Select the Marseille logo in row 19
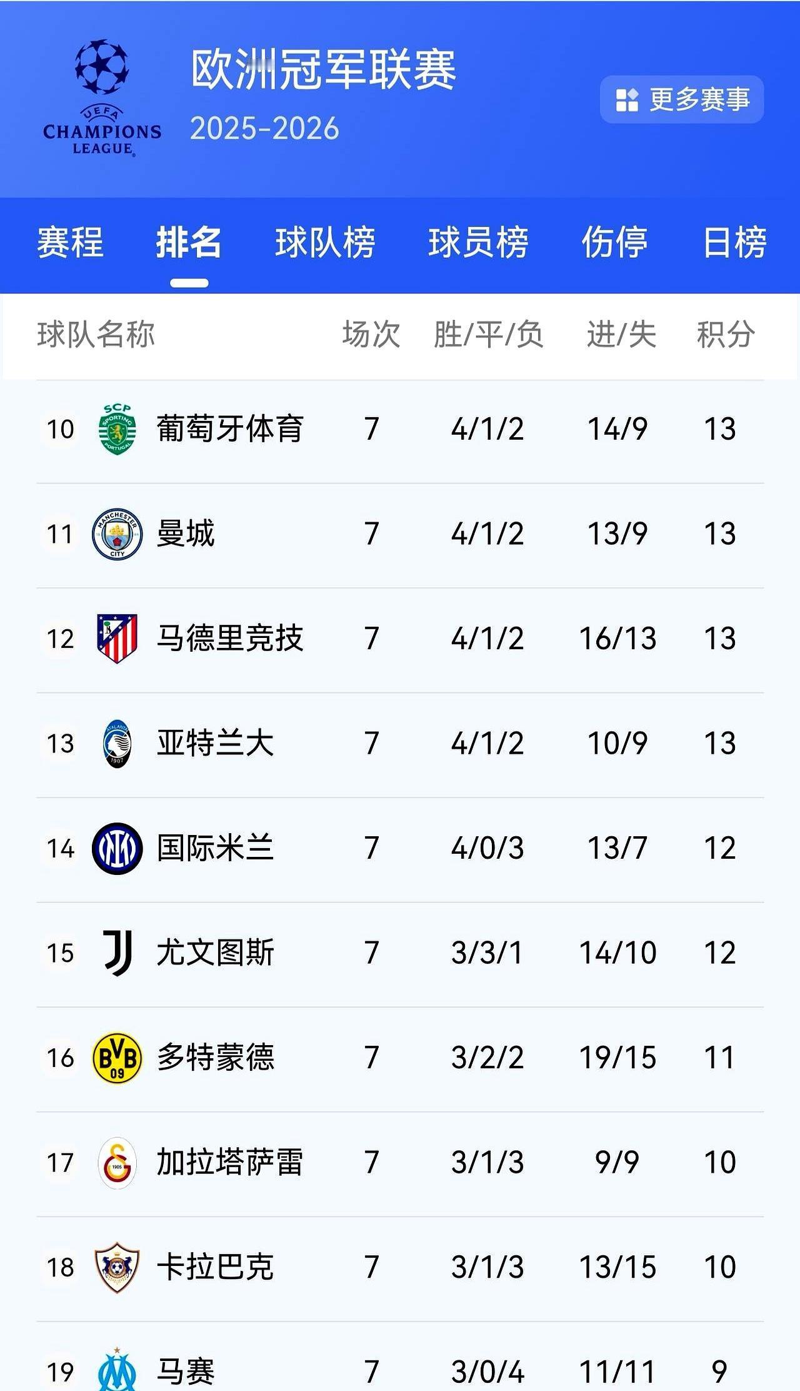 [117, 1370]
